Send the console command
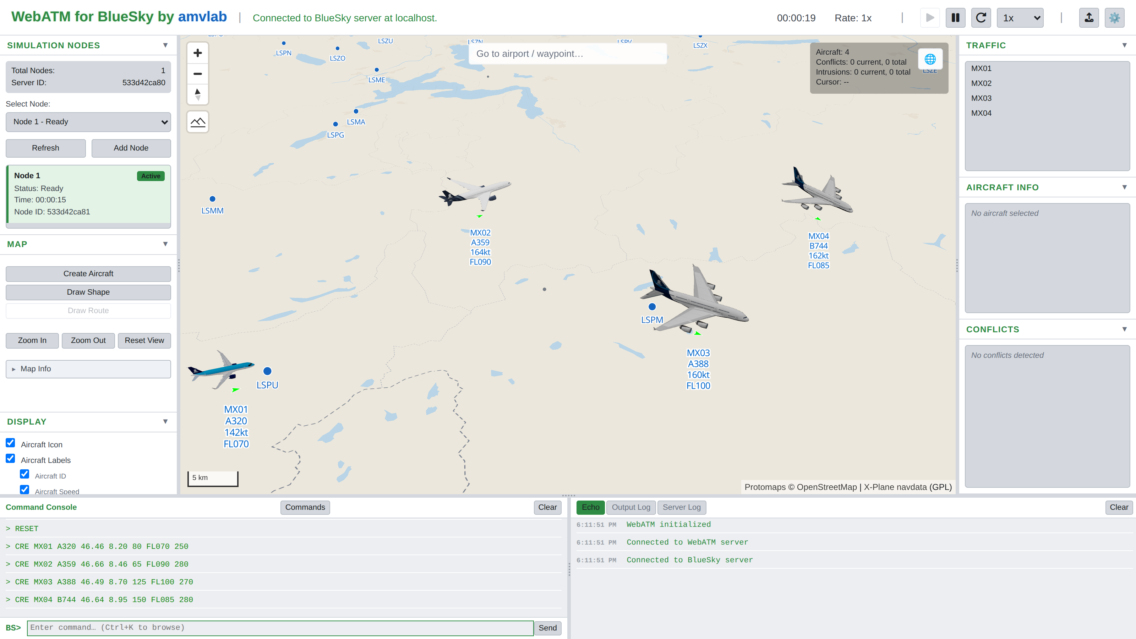Viewport: 1136px width, 639px height. 547,628
